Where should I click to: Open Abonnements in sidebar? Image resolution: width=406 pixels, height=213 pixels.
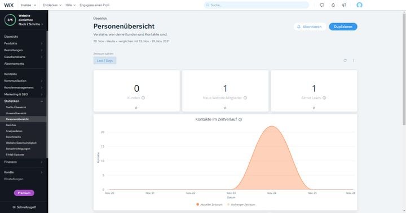(14, 64)
